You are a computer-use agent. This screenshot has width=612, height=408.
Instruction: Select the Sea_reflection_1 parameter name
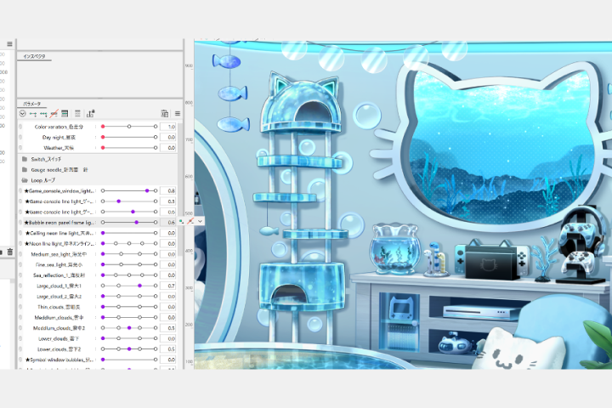tap(59, 275)
